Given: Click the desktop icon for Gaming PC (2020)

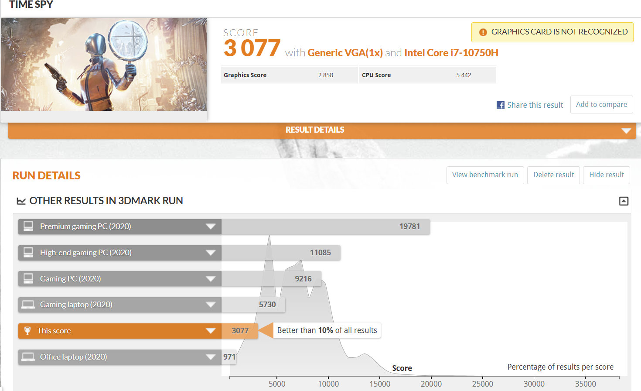Looking at the screenshot, I should pyautogui.click(x=28, y=278).
